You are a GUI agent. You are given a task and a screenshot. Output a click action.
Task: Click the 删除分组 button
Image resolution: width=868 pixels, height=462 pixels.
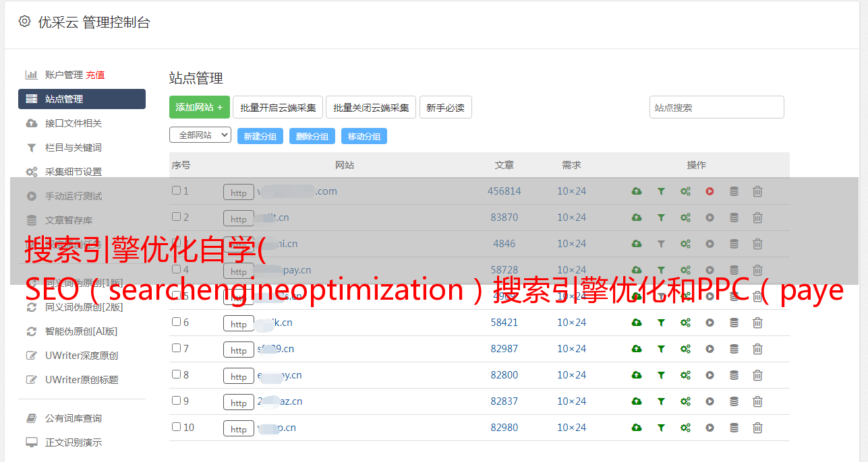click(312, 136)
